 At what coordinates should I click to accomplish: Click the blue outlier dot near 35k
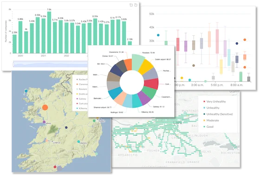coord(158,35)
